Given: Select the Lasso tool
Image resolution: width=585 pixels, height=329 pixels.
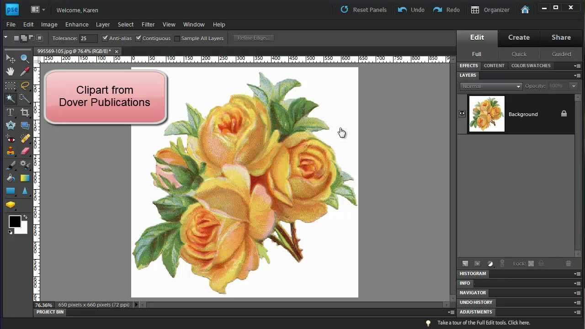Looking at the screenshot, I should [25, 85].
